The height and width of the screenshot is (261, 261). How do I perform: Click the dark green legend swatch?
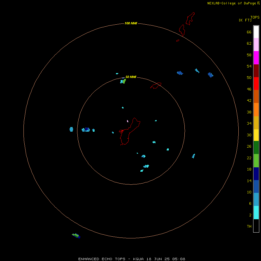[x=256, y=148]
